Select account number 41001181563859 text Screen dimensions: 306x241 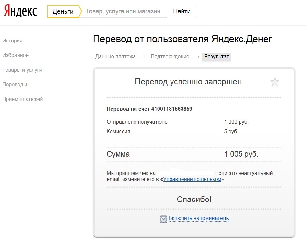point(172,109)
